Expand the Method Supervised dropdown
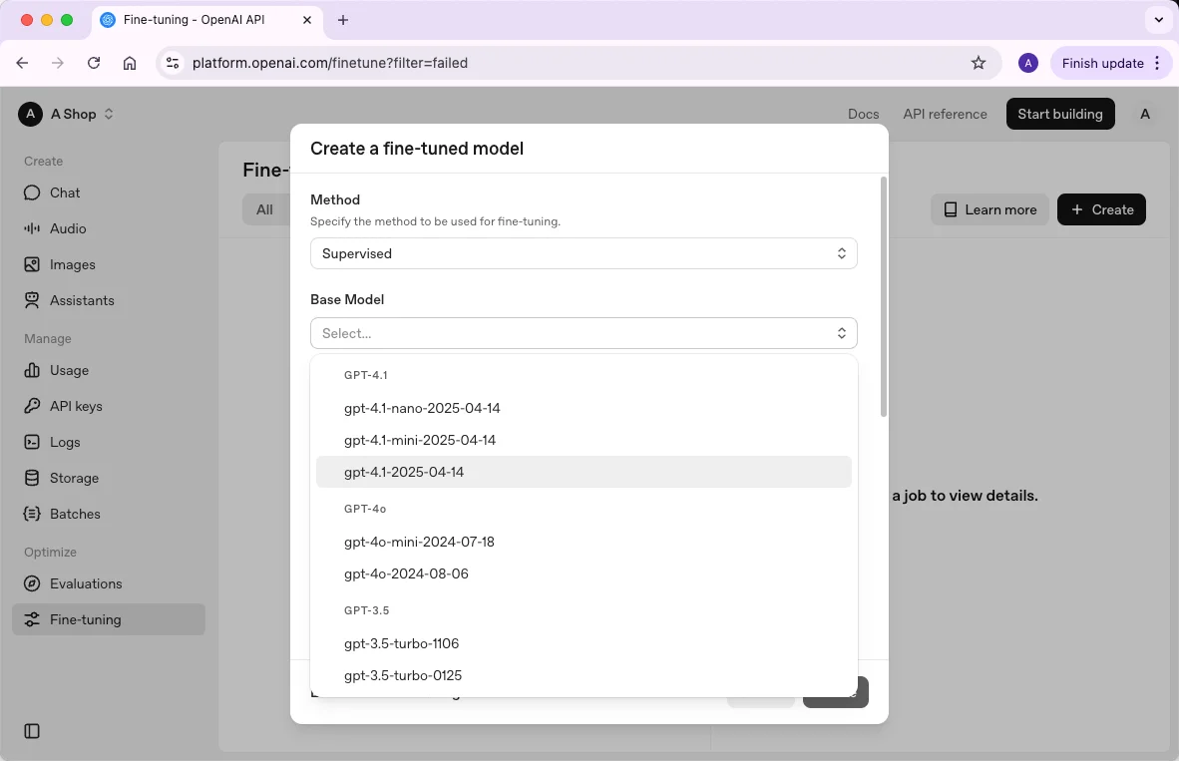Image resolution: width=1179 pixels, height=761 pixels. [584, 253]
